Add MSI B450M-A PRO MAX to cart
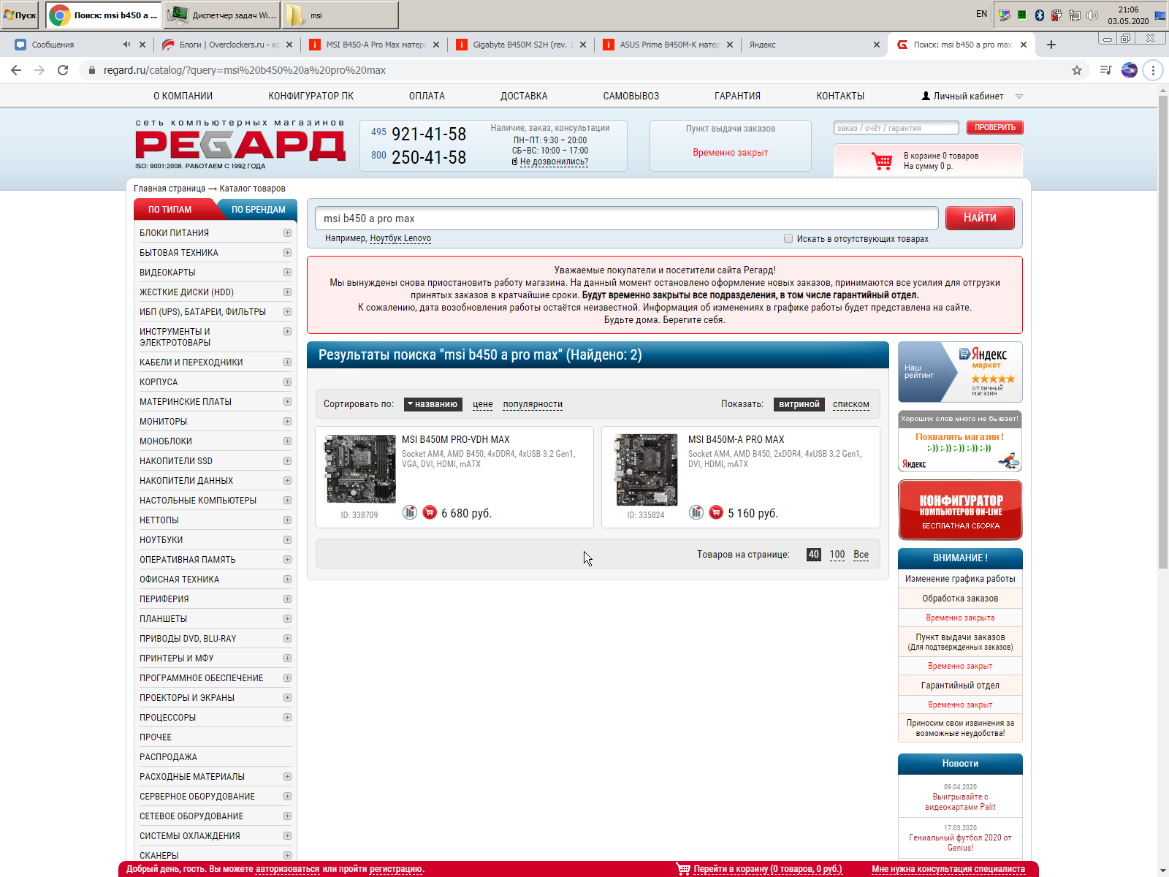The height and width of the screenshot is (877, 1169). (716, 512)
